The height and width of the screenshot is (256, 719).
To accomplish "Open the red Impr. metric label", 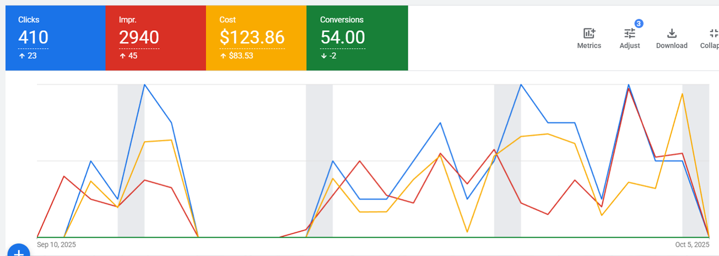I will pos(128,20).
